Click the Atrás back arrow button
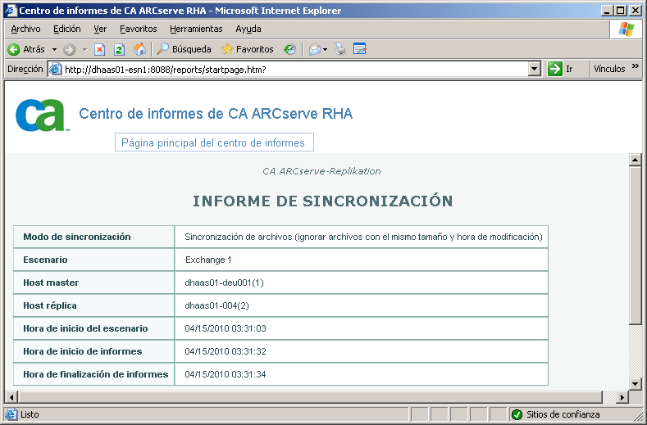This screenshot has width=647, height=425. click(x=25, y=49)
